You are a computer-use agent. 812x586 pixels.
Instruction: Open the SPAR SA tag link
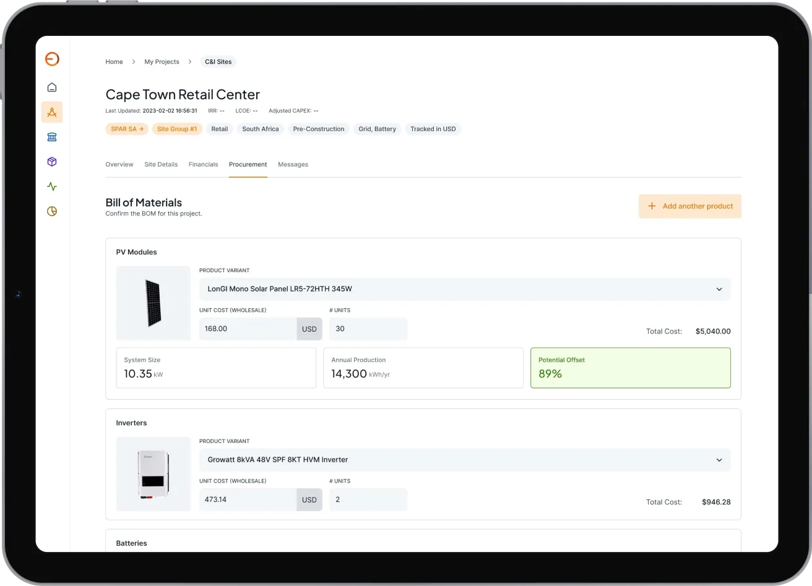127,129
